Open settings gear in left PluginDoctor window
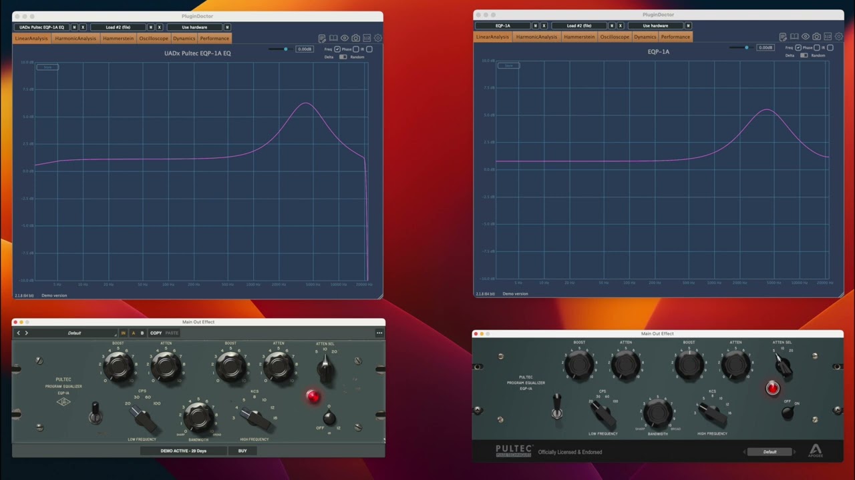 click(378, 38)
